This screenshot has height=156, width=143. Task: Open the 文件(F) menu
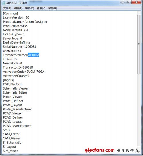point(7,8)
